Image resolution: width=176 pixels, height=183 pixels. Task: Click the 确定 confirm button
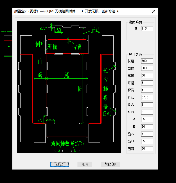(x=60, y=164)
